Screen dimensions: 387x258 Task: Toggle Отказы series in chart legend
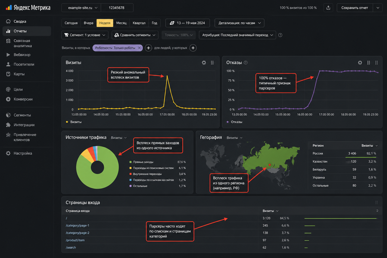234,122
